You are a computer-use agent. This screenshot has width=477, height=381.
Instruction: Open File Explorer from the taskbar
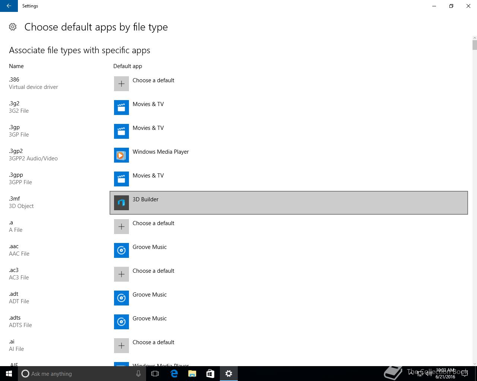click(x=192, y=374)
